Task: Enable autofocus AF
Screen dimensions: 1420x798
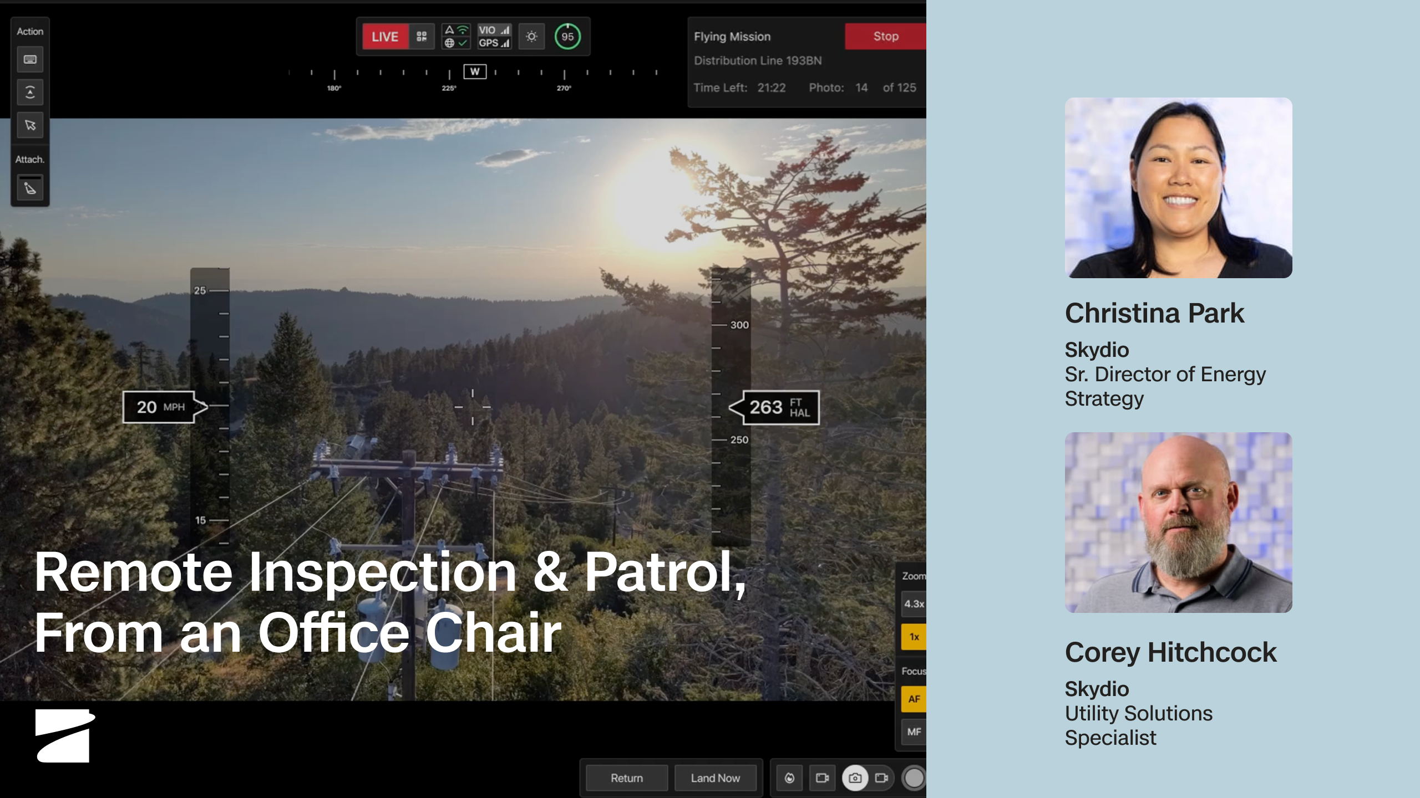Action: coord(914,699)
